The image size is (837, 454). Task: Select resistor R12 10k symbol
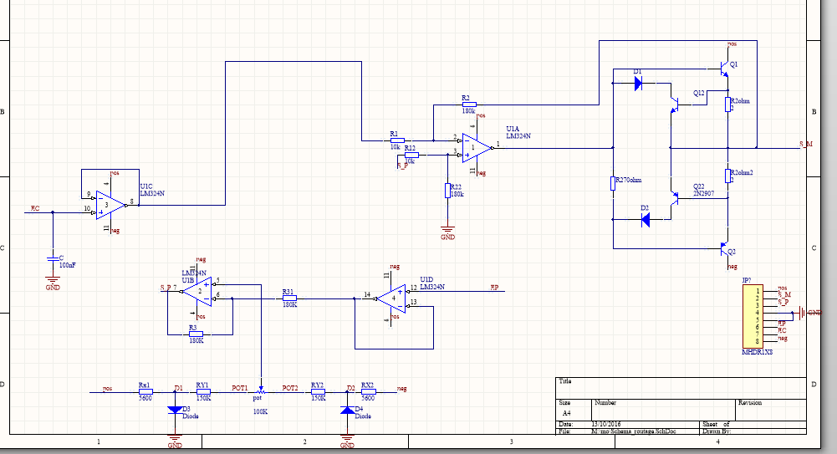pos(411,155)
